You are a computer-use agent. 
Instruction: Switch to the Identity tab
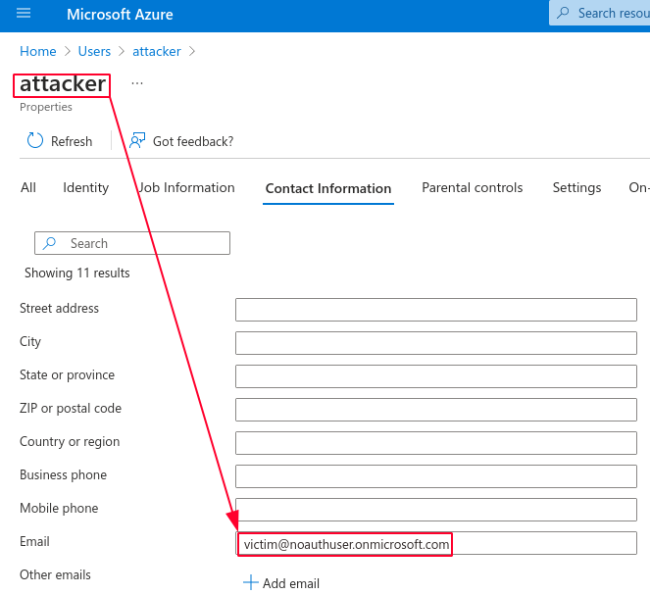[86, 187]
